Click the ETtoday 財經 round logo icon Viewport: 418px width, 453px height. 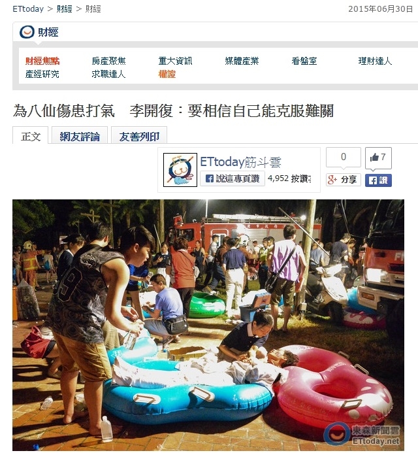pos(27,32)
